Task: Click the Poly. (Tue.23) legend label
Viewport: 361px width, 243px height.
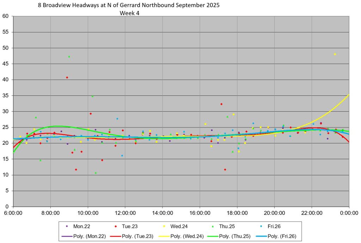Action: (x=137, y=236)
